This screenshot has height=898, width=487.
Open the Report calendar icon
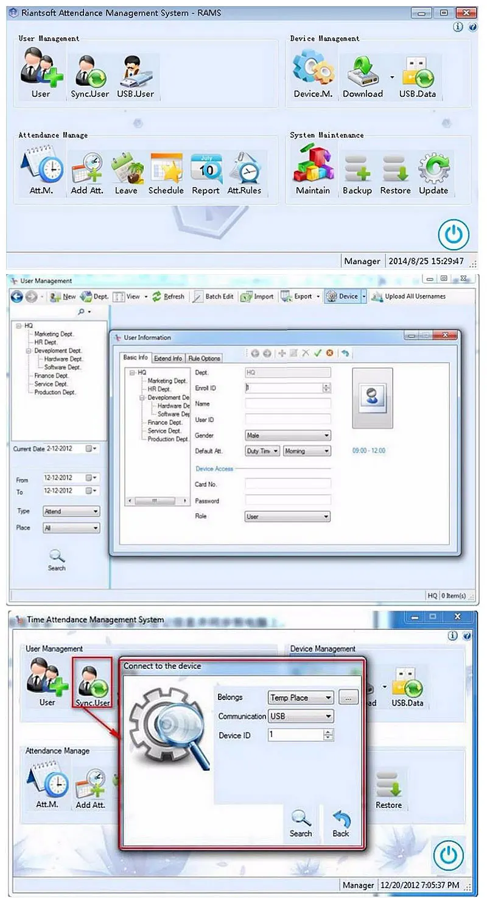tap(206, 172)
